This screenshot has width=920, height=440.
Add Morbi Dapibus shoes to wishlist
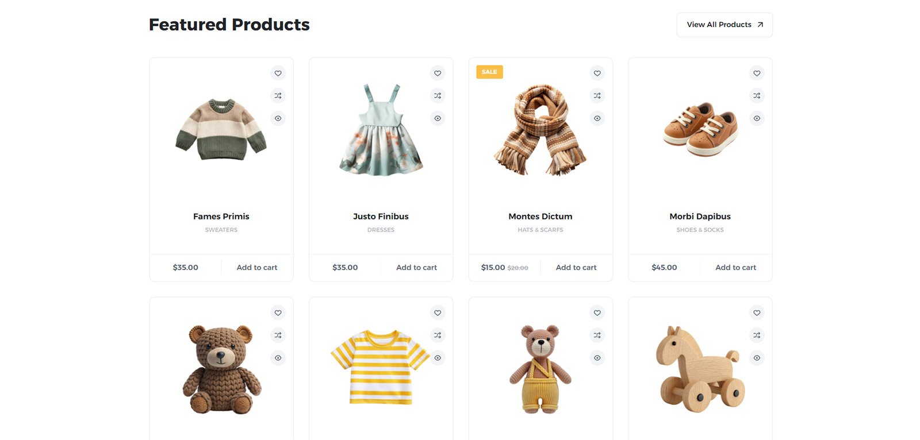tap(757, 73)
